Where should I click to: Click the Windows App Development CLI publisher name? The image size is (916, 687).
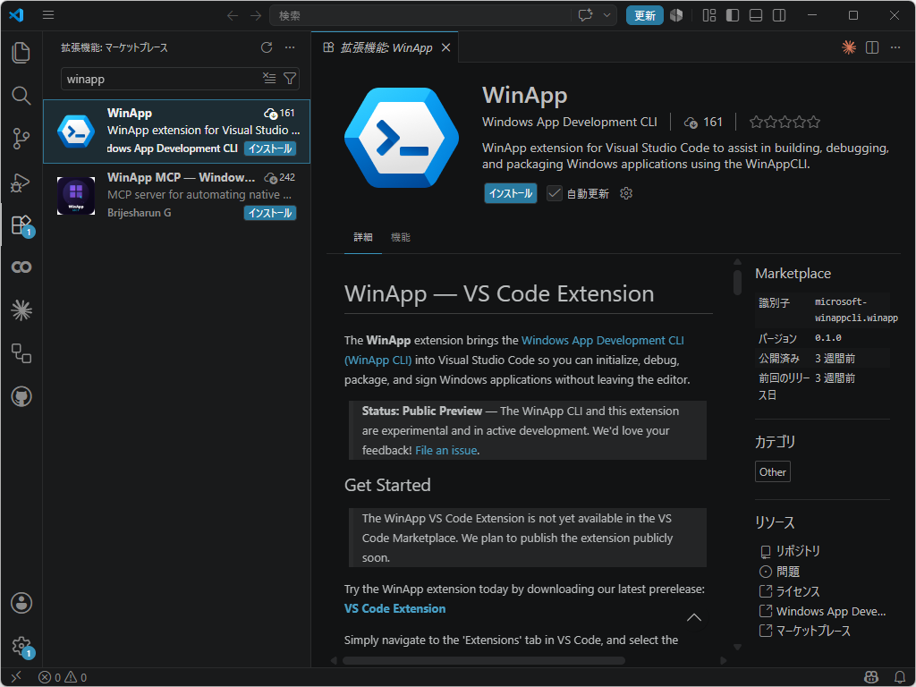(x=570, y=122)
